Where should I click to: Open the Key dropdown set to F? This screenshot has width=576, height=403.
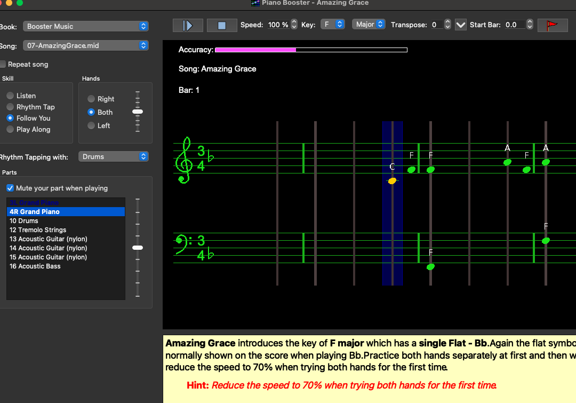332,24
